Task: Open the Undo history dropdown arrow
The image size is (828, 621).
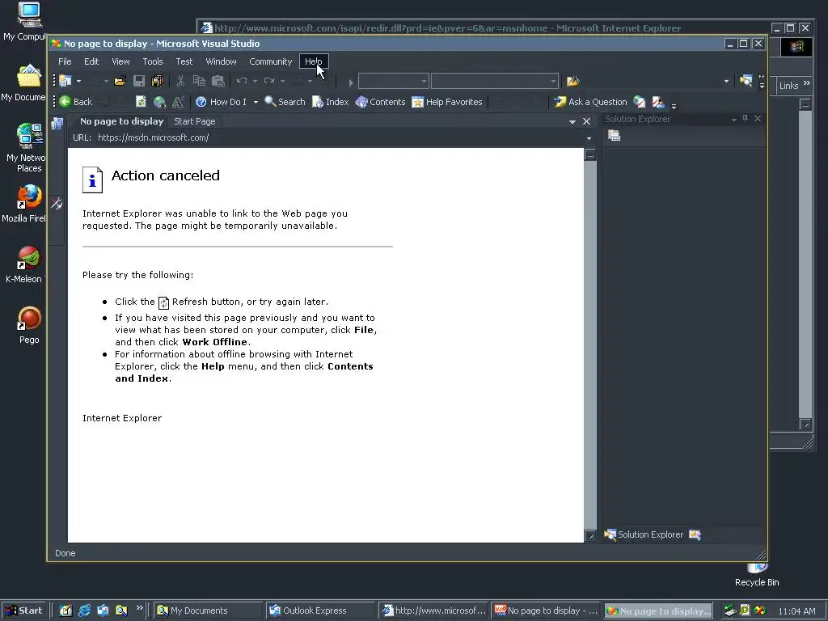Action: click(255, 82)
